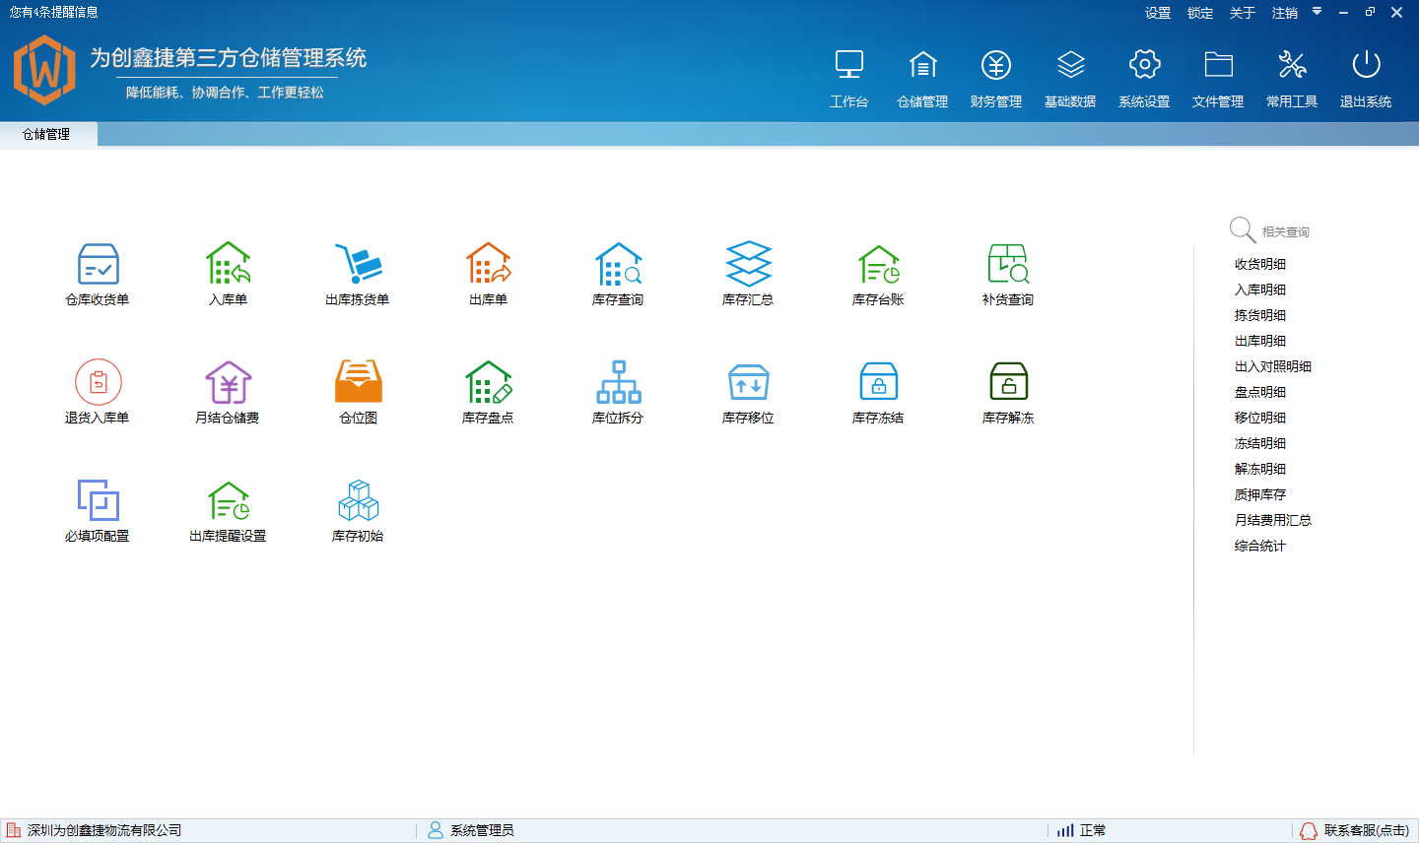Open 必填项配置 required fields icon

[98, 500]
